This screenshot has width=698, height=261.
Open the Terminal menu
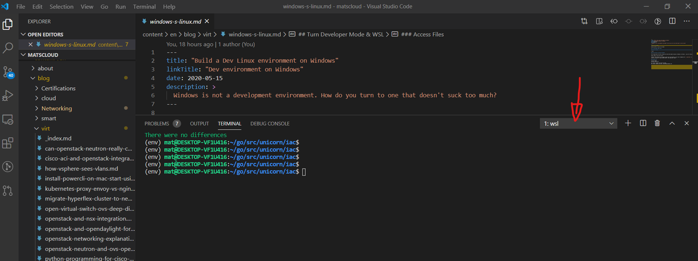145,7
